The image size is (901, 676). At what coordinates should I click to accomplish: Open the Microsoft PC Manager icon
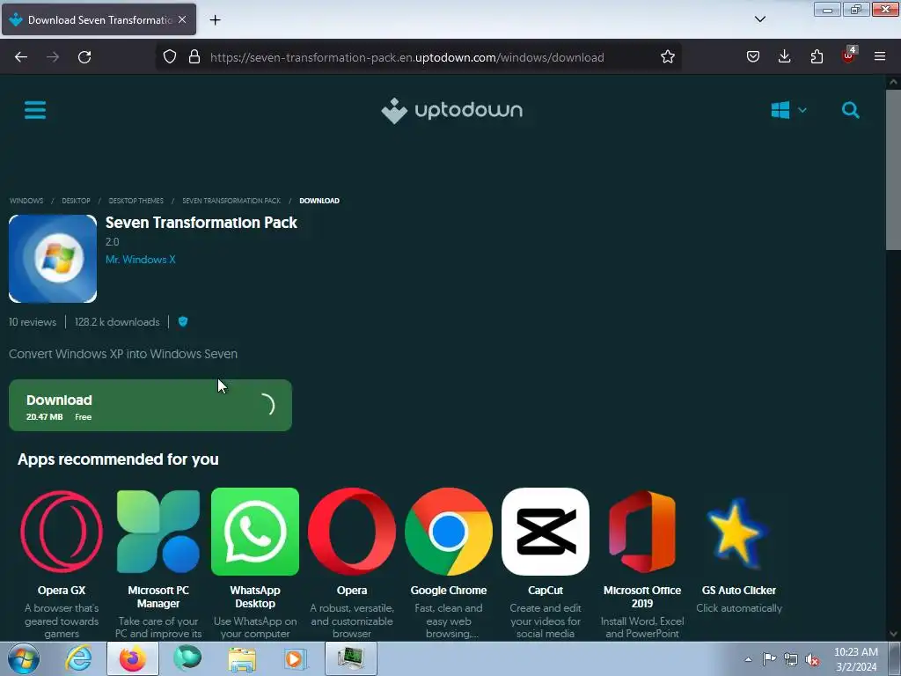pyautogui.click(x=158, y=532)
